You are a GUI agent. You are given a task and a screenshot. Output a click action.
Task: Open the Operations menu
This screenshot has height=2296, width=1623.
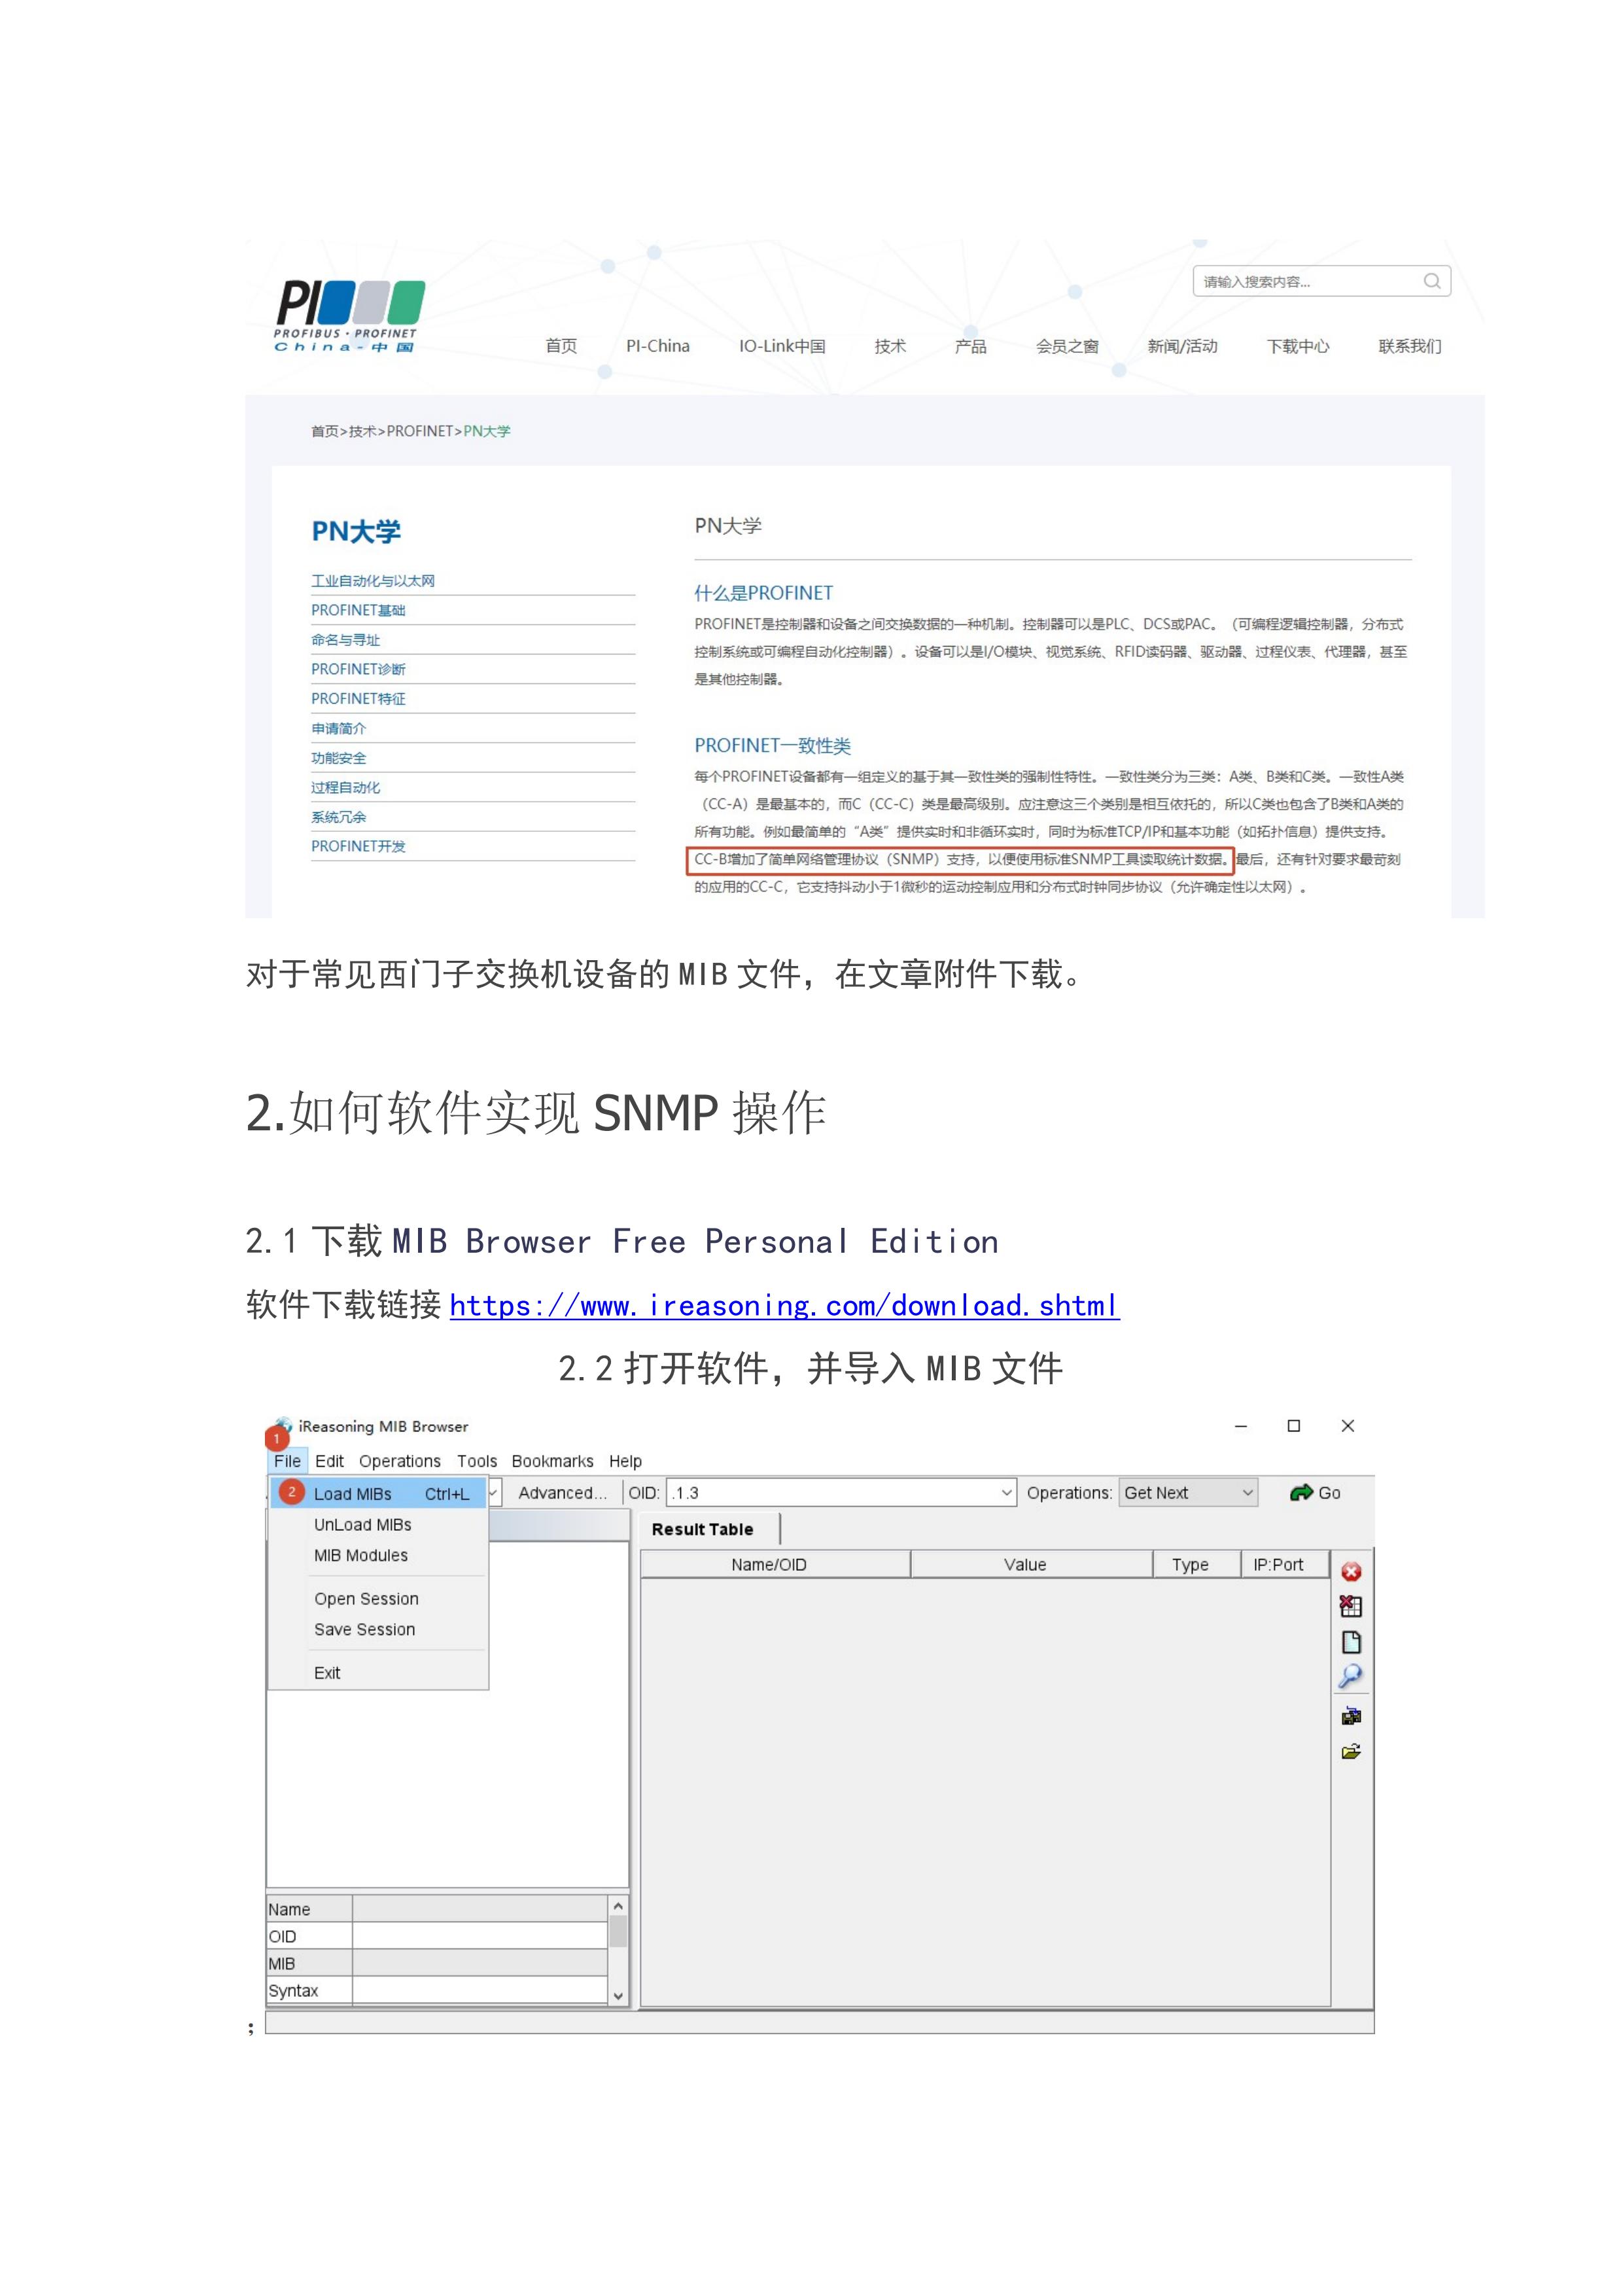400,1461
